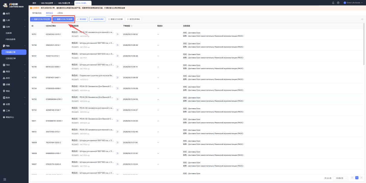
Task: Click the table's vertical scrollbar
Action: 364,44
